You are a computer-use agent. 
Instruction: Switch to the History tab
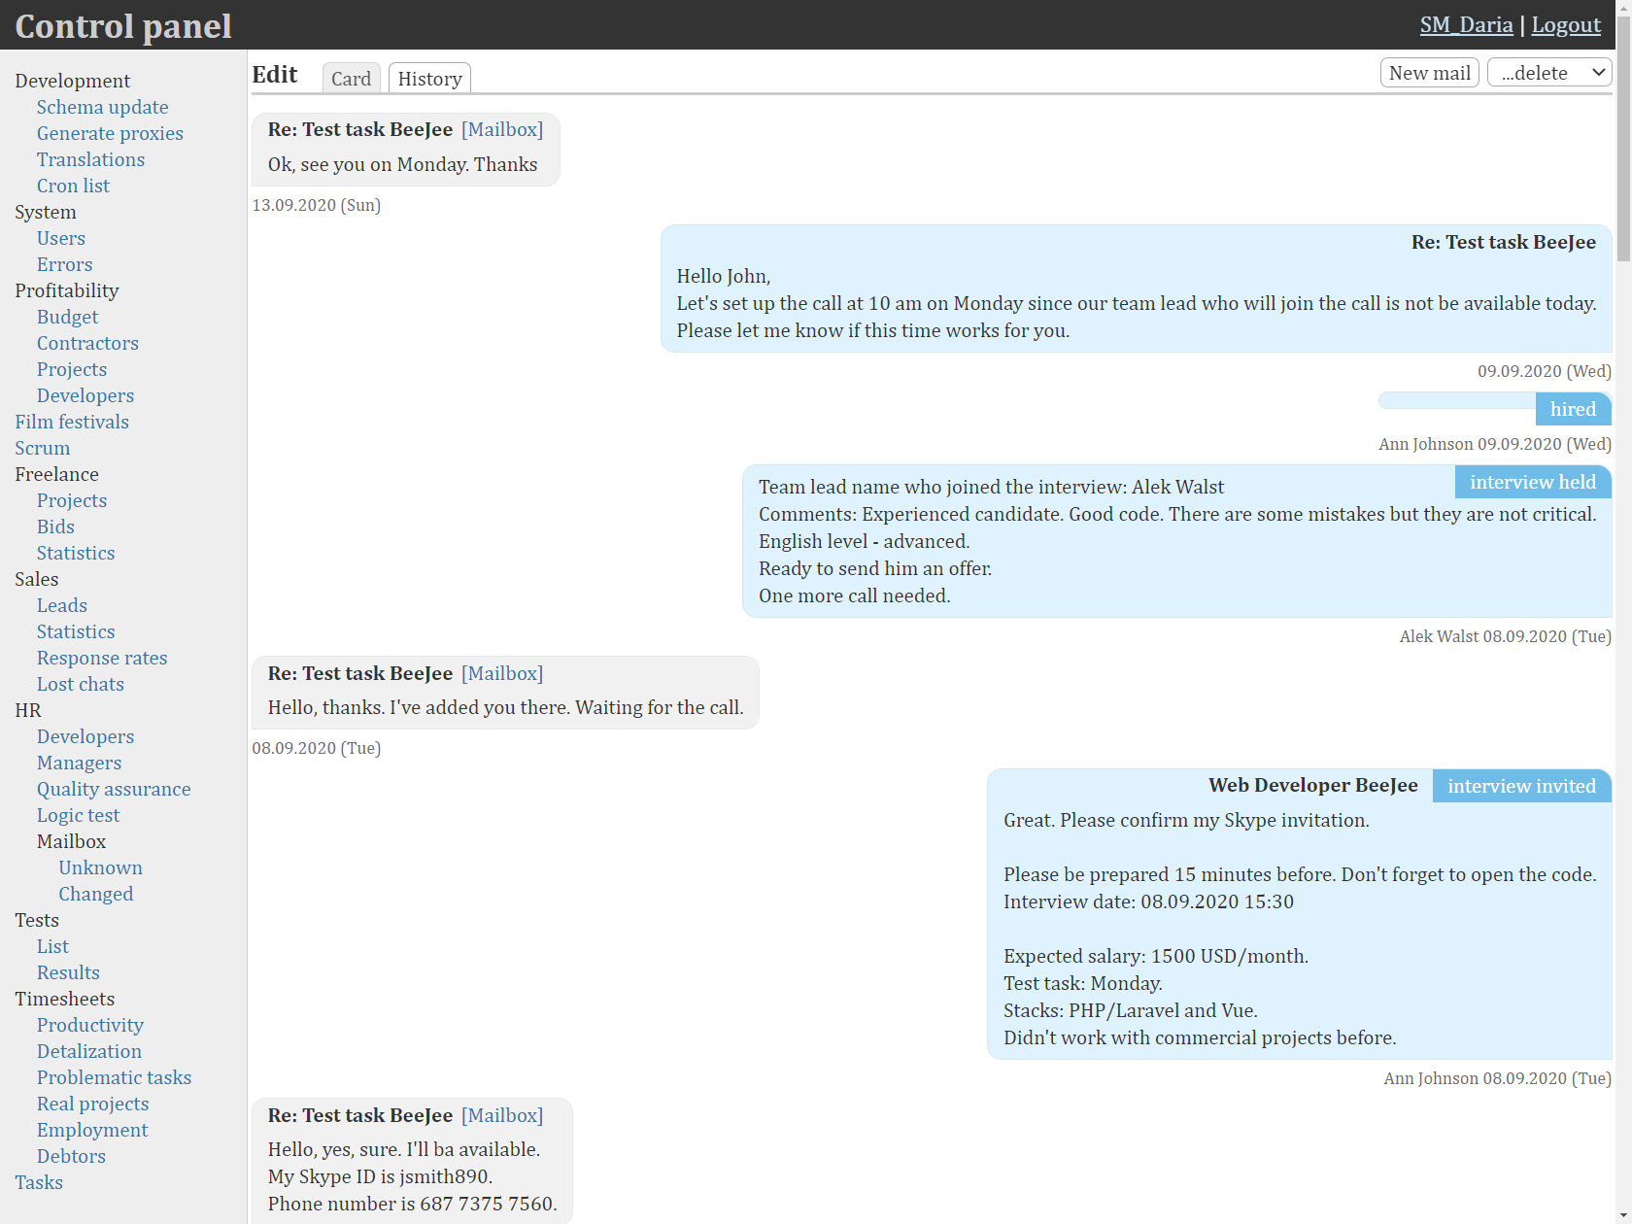click(429, 79)
